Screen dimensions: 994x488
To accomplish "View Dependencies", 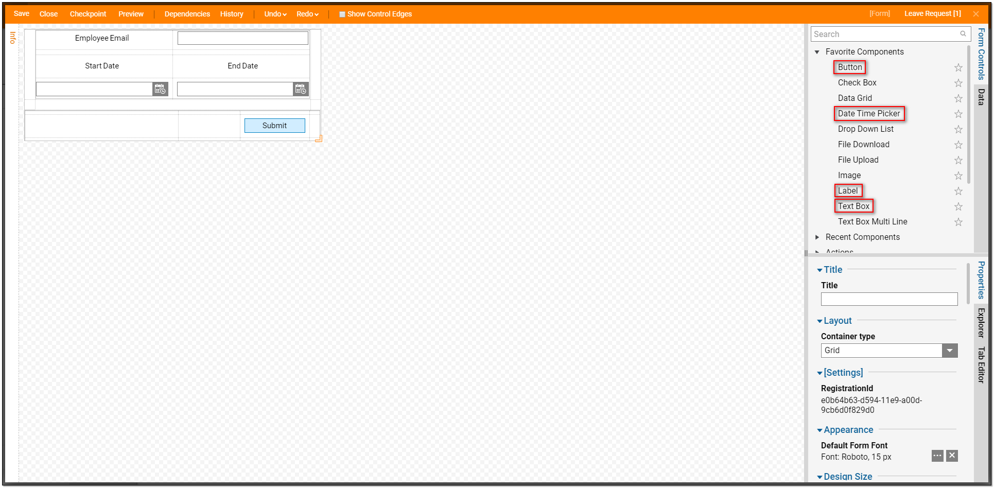I will click(x=187, y=14).
